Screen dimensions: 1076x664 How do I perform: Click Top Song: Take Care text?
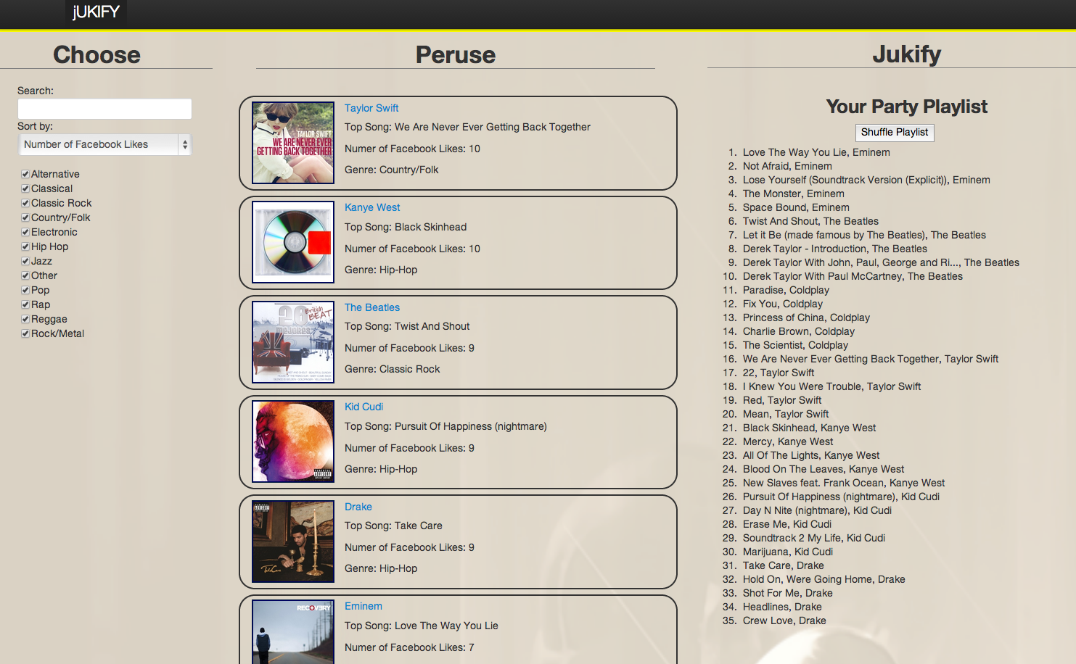[393, 526]
